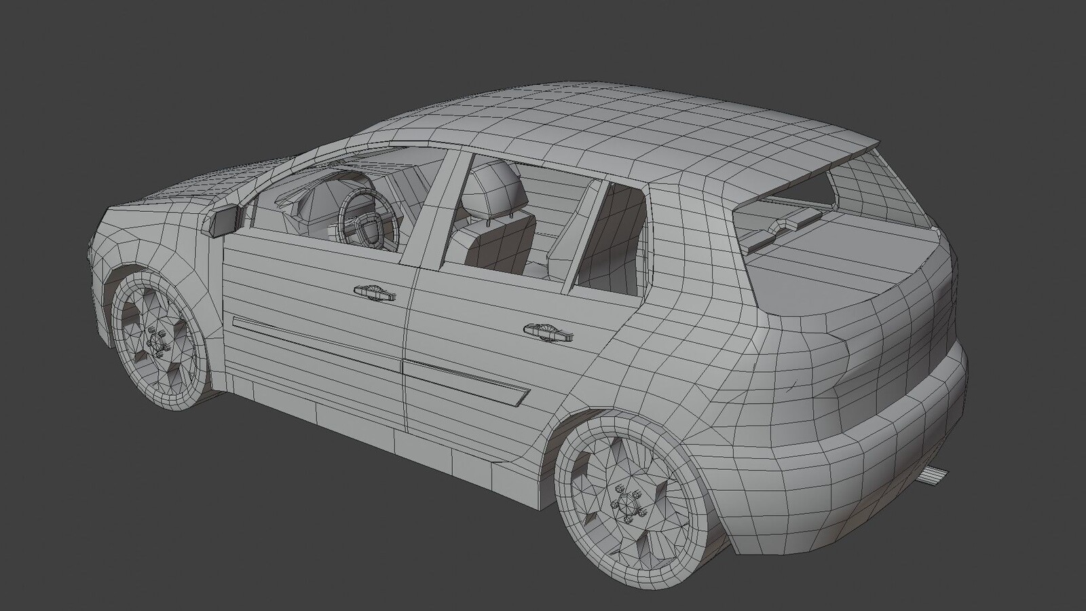1086x611 pixels.
Task: Click the side mirror on the car
Action: pyautogui.click(x=225, y=220)
